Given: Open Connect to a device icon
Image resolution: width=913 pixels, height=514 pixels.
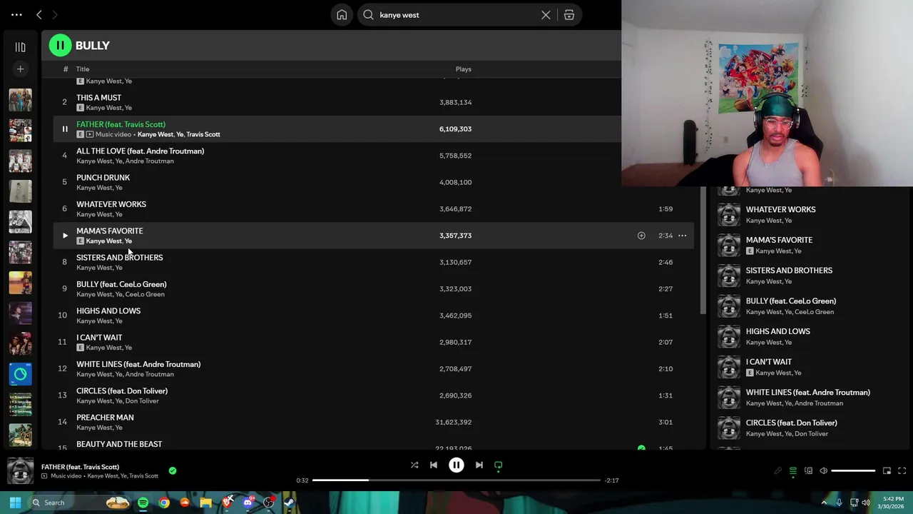Looking at the screenshot, I should pyautogui.click(x=808, y=471).
